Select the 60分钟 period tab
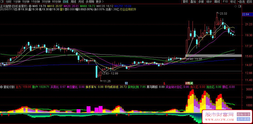This screenshot has height=124, width=253. click(56, 2)
